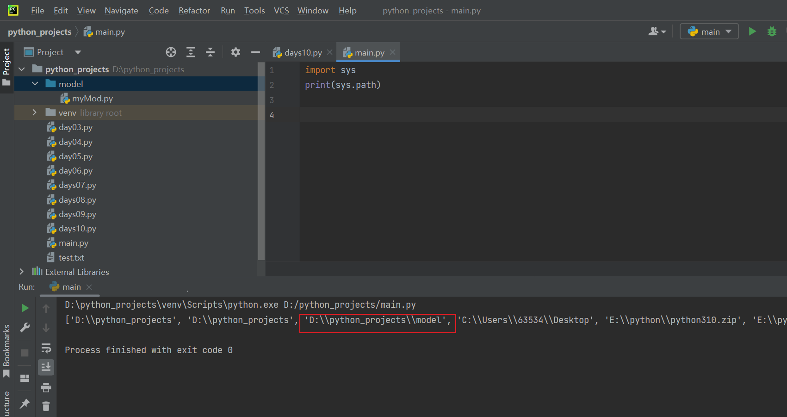Click the Project panel vertical scrollbar

261,161
